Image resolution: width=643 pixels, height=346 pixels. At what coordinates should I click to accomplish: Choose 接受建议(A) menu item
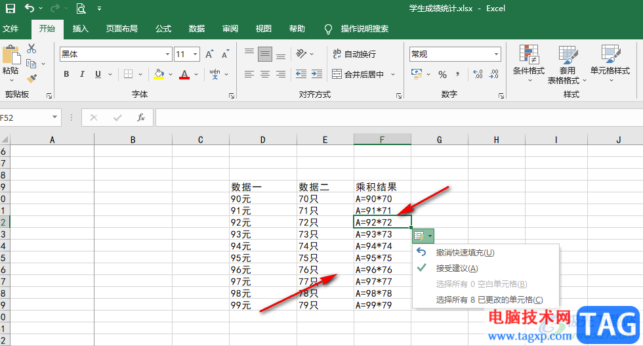click(x=486, y=269)
